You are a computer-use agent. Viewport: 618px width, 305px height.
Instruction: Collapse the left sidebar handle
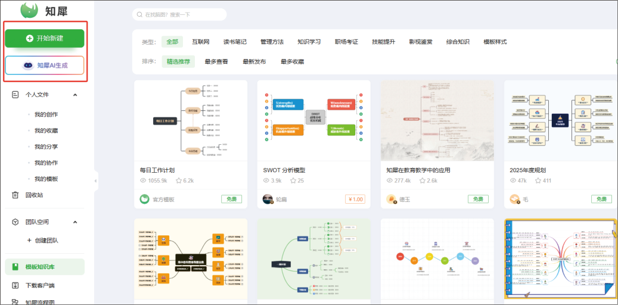point(96,180)
